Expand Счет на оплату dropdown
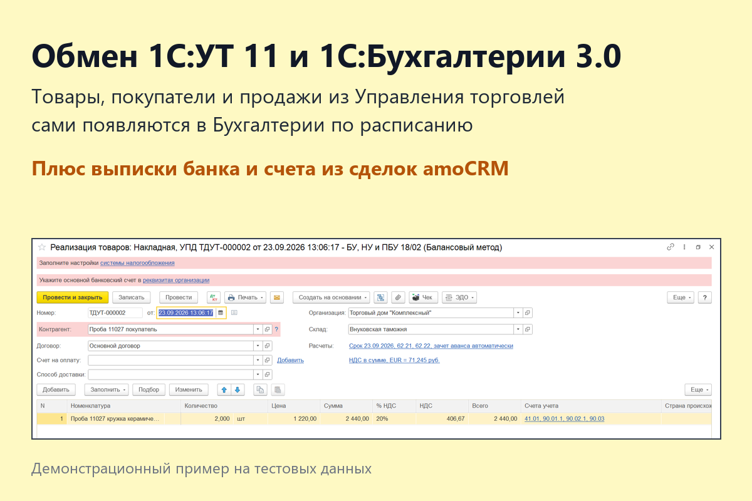752x501 pixels. (258, 360)
